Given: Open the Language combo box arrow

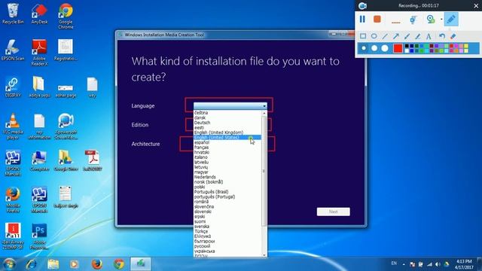Looking at the screenshot, I should pos(264,106).
